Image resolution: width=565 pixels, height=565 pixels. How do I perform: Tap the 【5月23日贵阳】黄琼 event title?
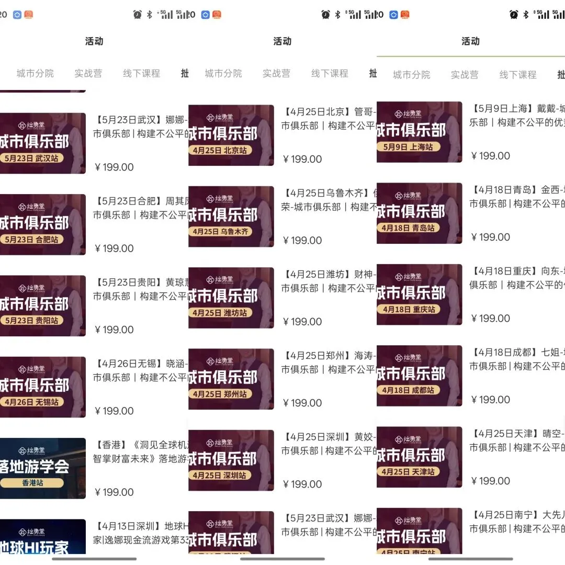point(141,289)
